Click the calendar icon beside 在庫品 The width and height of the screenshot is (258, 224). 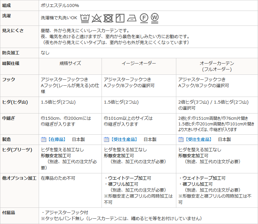[43, 139]
